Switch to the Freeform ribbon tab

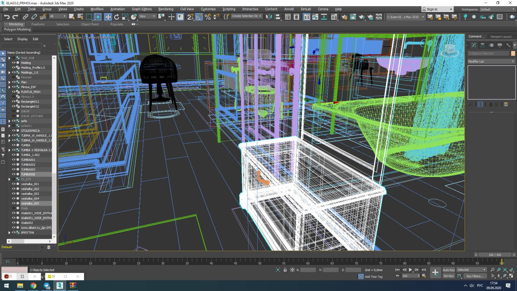tap(38, 24)
